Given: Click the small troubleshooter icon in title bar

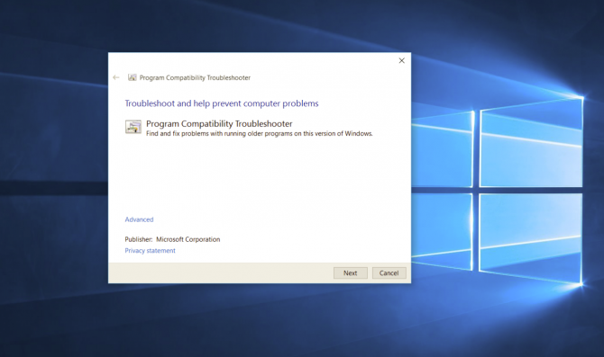Looking at the screenshot, I should (x=133, y=77).
